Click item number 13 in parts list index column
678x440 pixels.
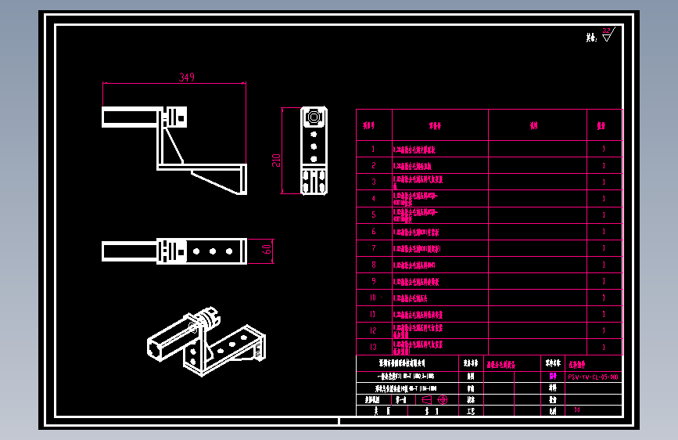tap(373, 347)
